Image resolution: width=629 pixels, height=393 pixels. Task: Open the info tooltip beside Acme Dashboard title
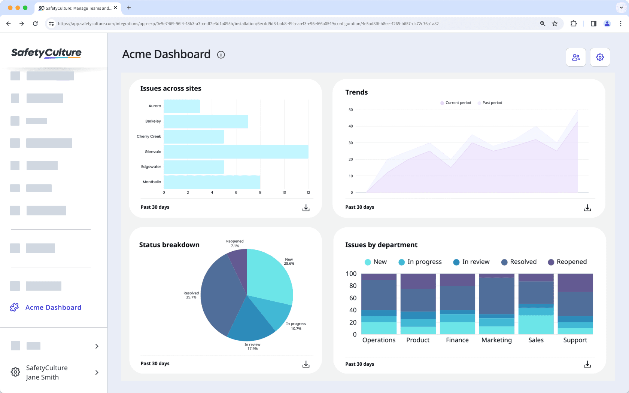221,55
